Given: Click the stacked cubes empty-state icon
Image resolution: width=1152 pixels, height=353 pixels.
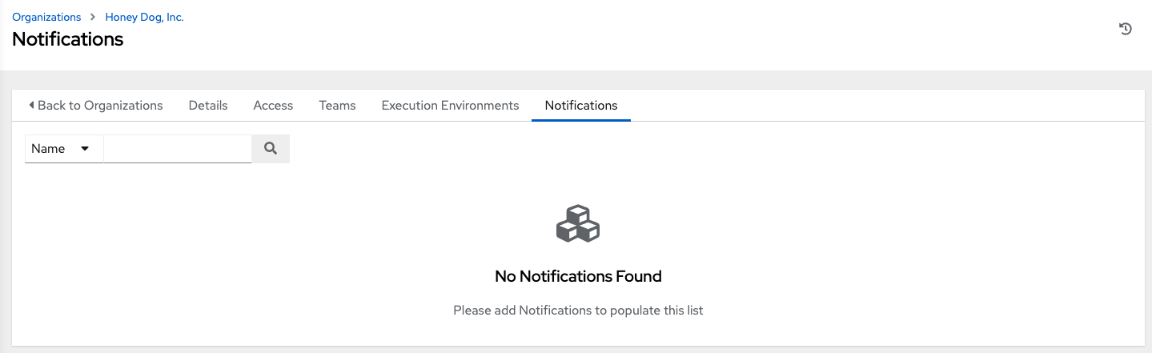Looking at the screenshot, I should point(577,224).
